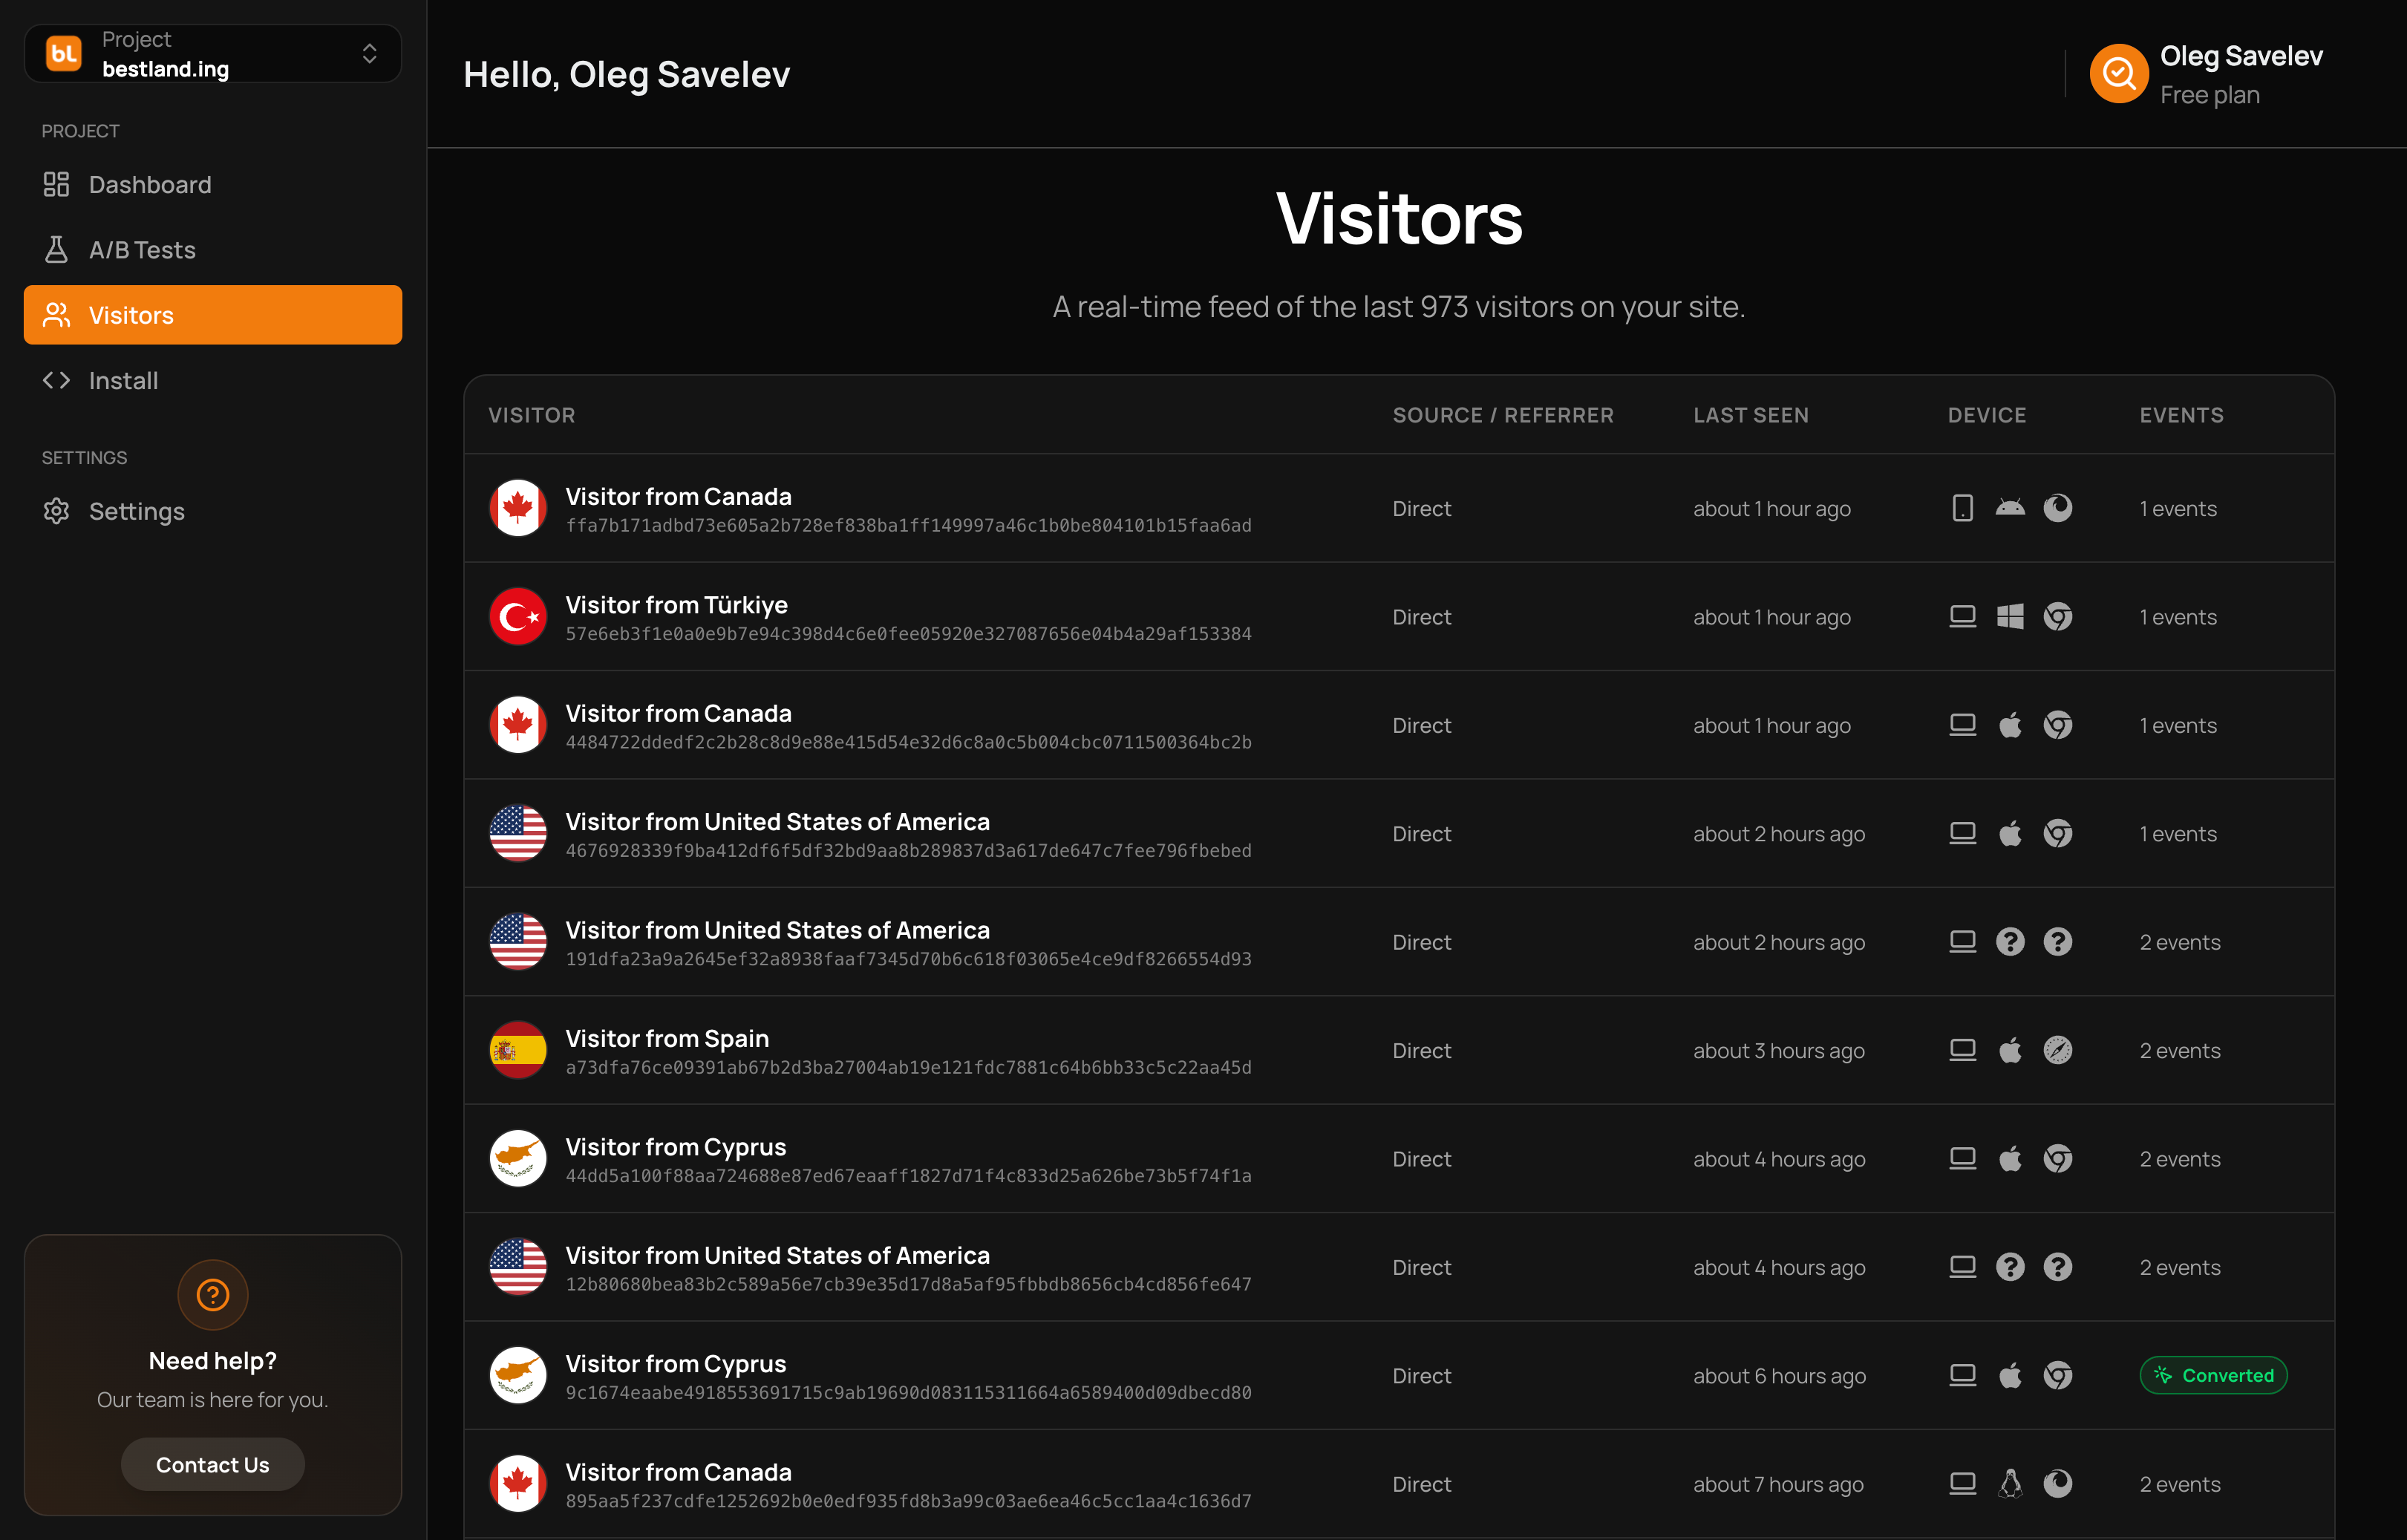This screenshot has height=1540, width=2407.
Task: Click the Windows icon on Türkiye visitor
Action: [2011, 617]
